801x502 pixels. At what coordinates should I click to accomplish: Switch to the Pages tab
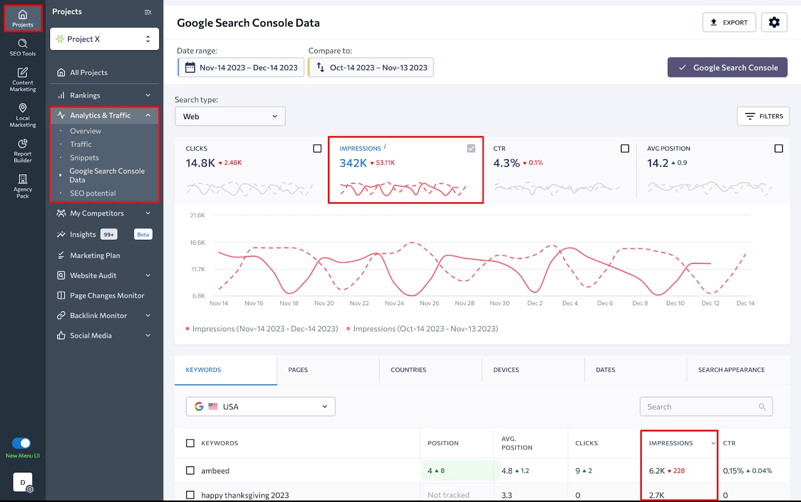tap(298, 370)
